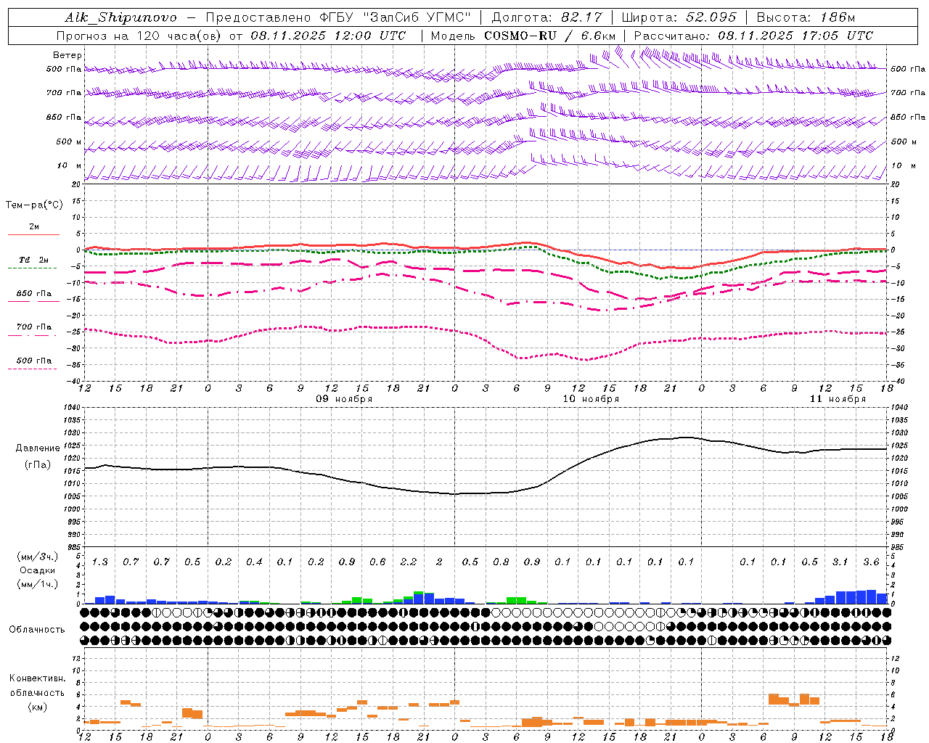Viewport: 929px width, 743px height.
Task: Click the precipitation value "3.6"
Action: point(872,562)
